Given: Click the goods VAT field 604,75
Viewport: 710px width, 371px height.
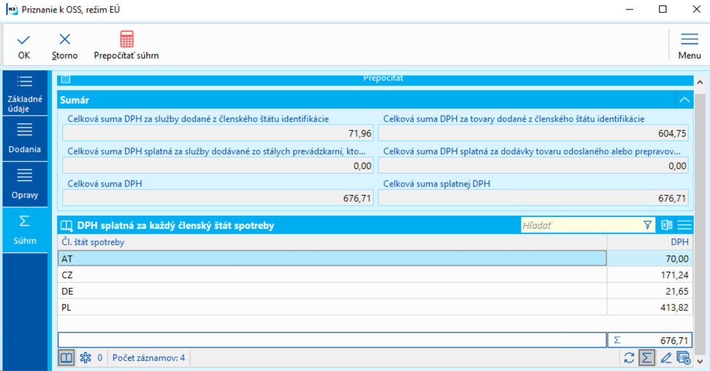Looking at the screenshot, I should pyautogui.click(x=534, y=133).
